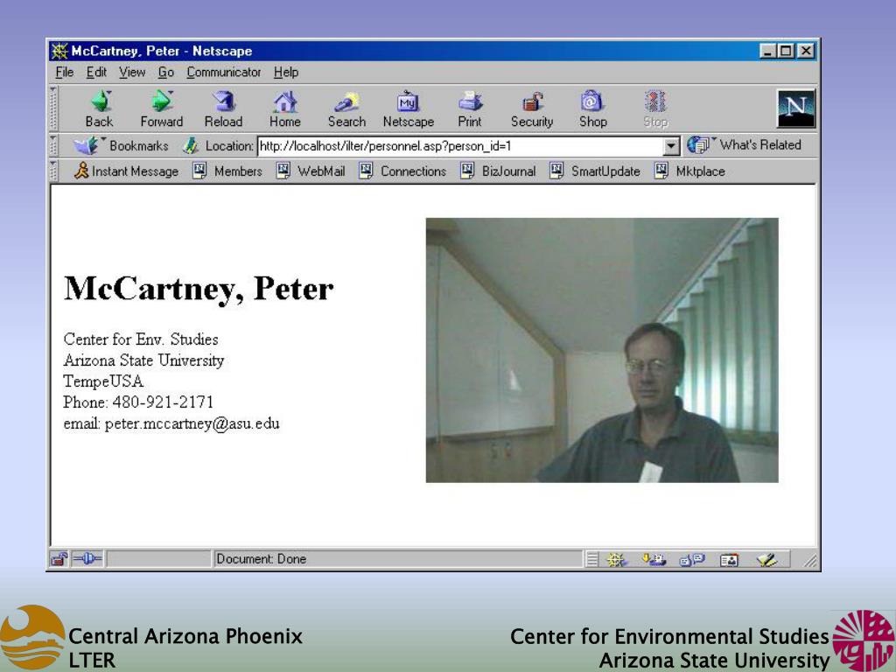Open the Connections bookmark
896x672 pixels.
click(x=402, y=171)
